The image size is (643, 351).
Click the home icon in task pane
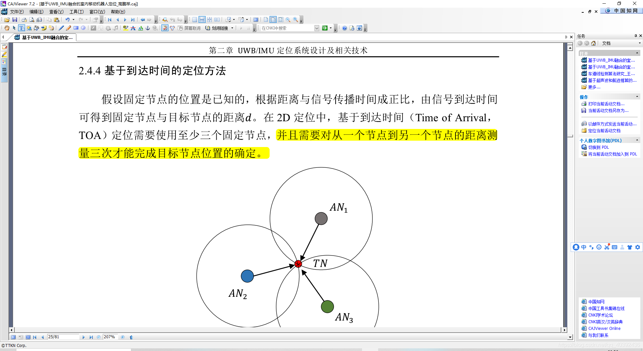click(x=593, y=43)
